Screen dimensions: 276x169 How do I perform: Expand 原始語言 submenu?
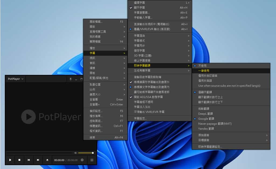[x=231, y=135]
